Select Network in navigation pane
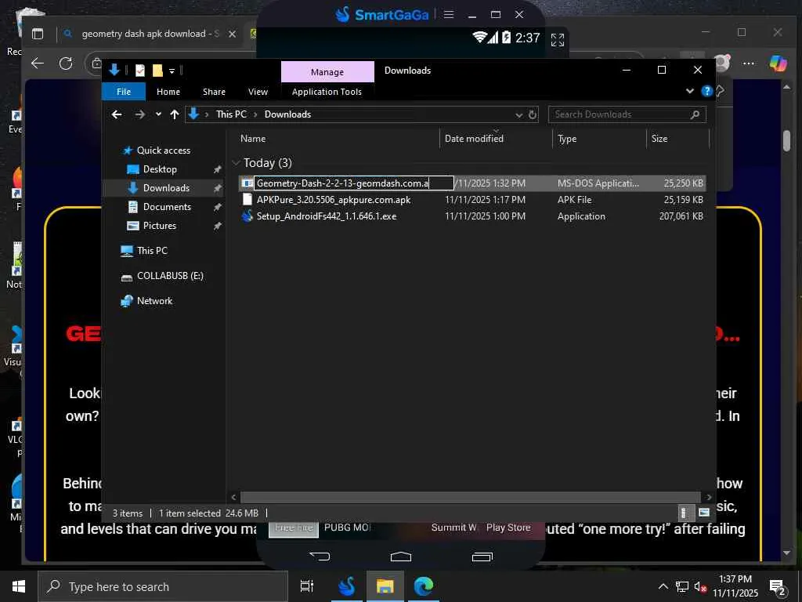This screenshot has height=602, width=802. tap(154, 301)
